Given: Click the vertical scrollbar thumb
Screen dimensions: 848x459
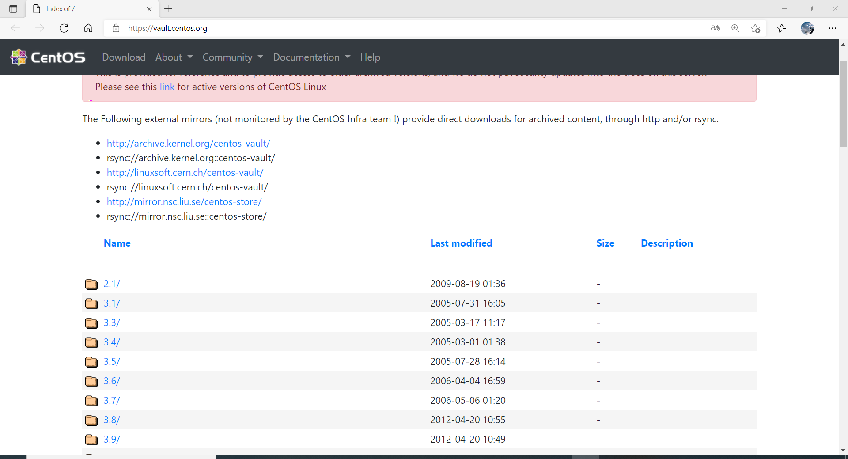Looking at the screenshot, I should point(843,104).
